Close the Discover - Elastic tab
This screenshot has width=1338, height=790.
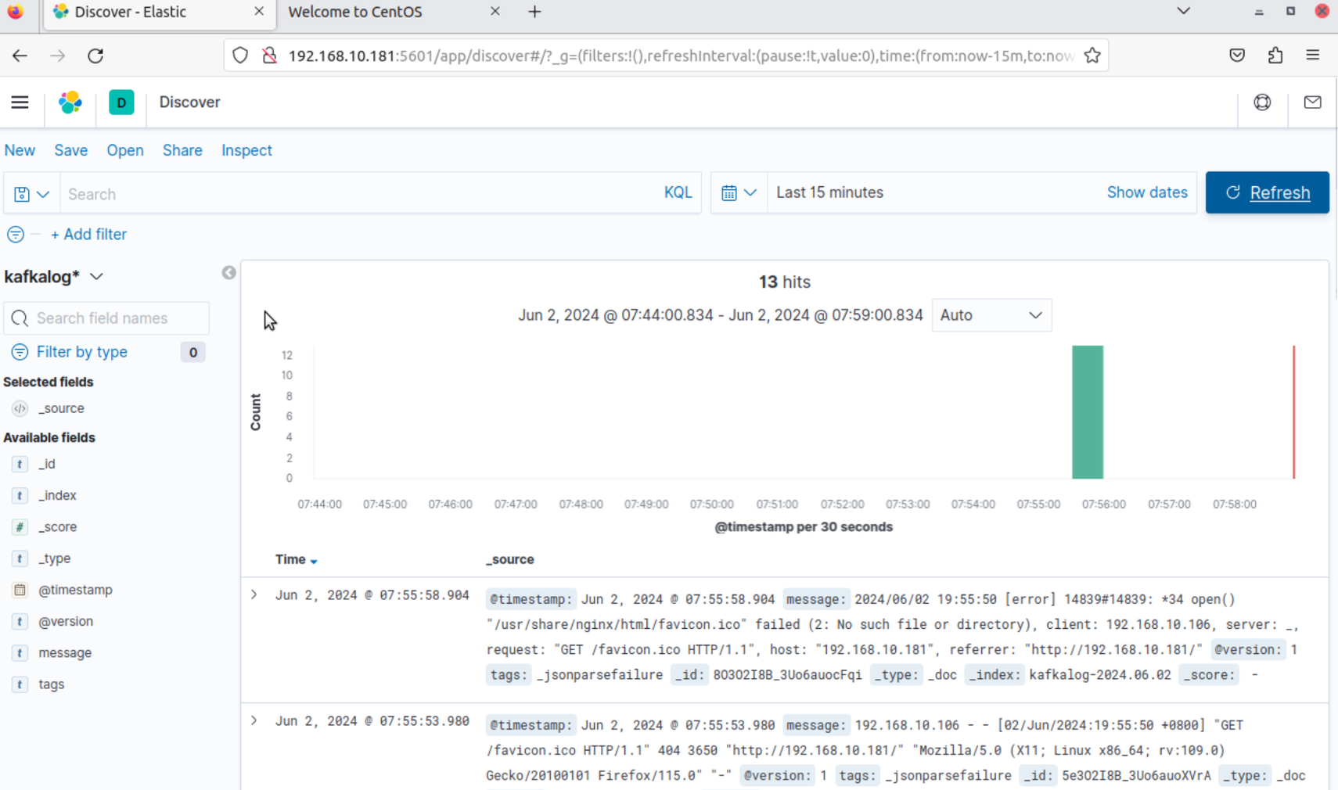pyautogui.click(x=259, y=12)
